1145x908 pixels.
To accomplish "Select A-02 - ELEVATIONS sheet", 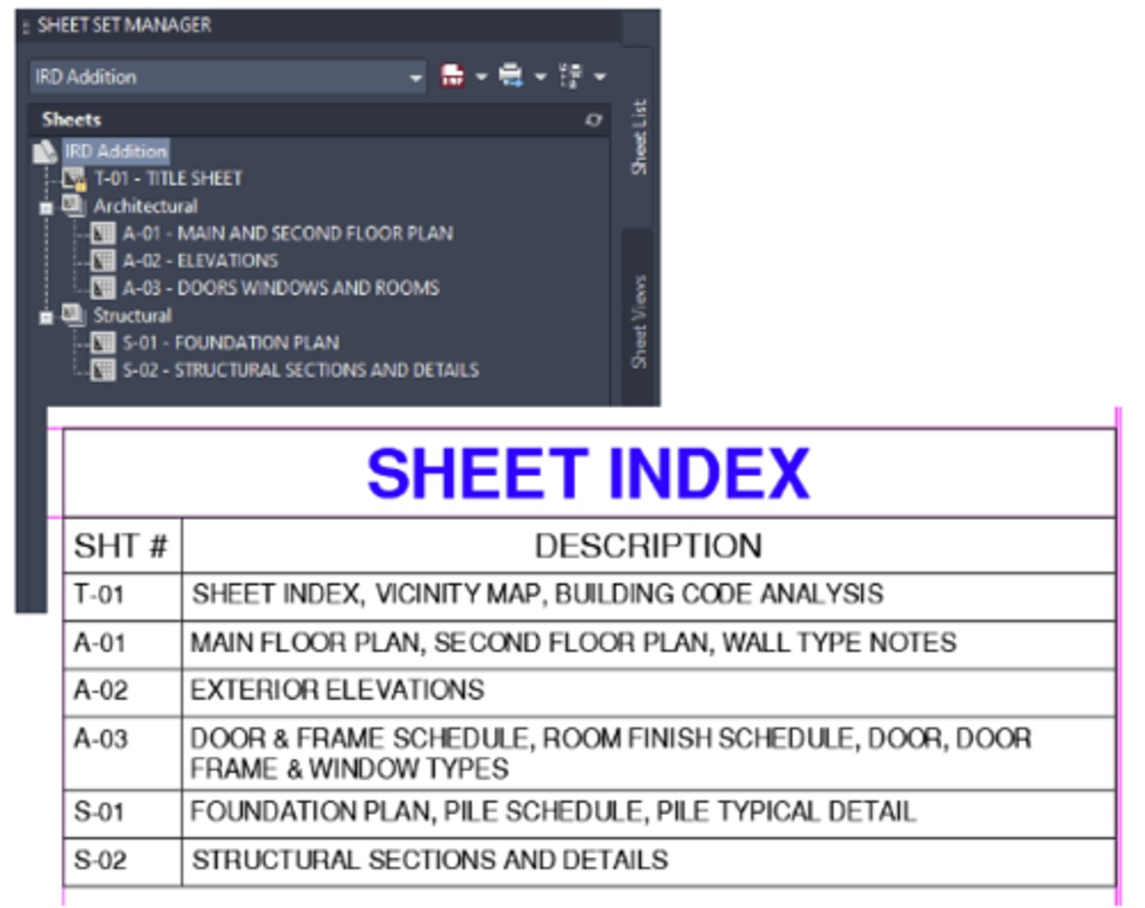I will tap(200, 261).
